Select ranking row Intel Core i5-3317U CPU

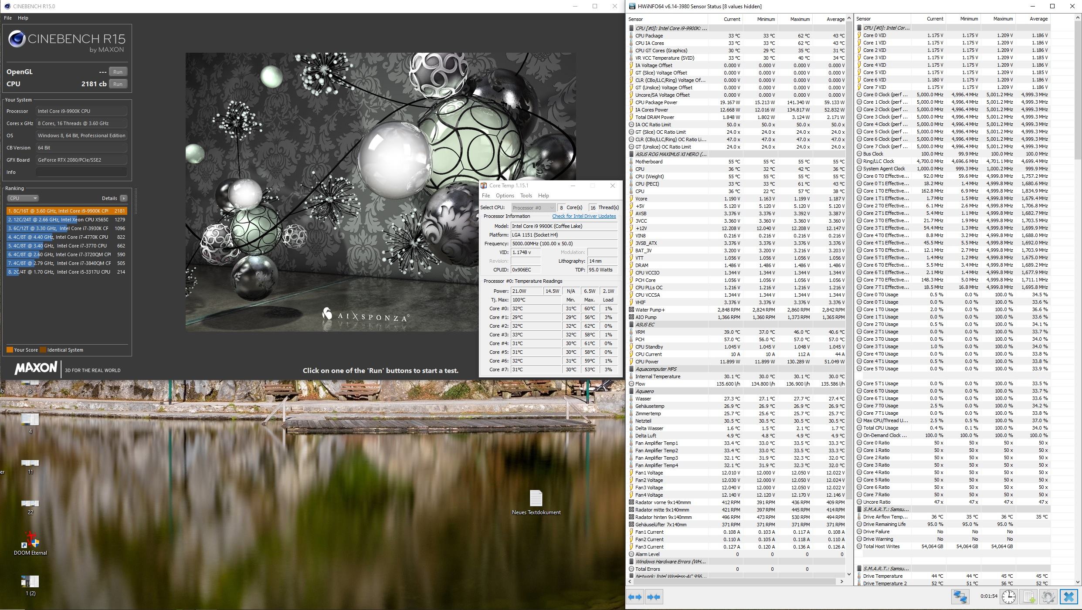coord(67,272)
